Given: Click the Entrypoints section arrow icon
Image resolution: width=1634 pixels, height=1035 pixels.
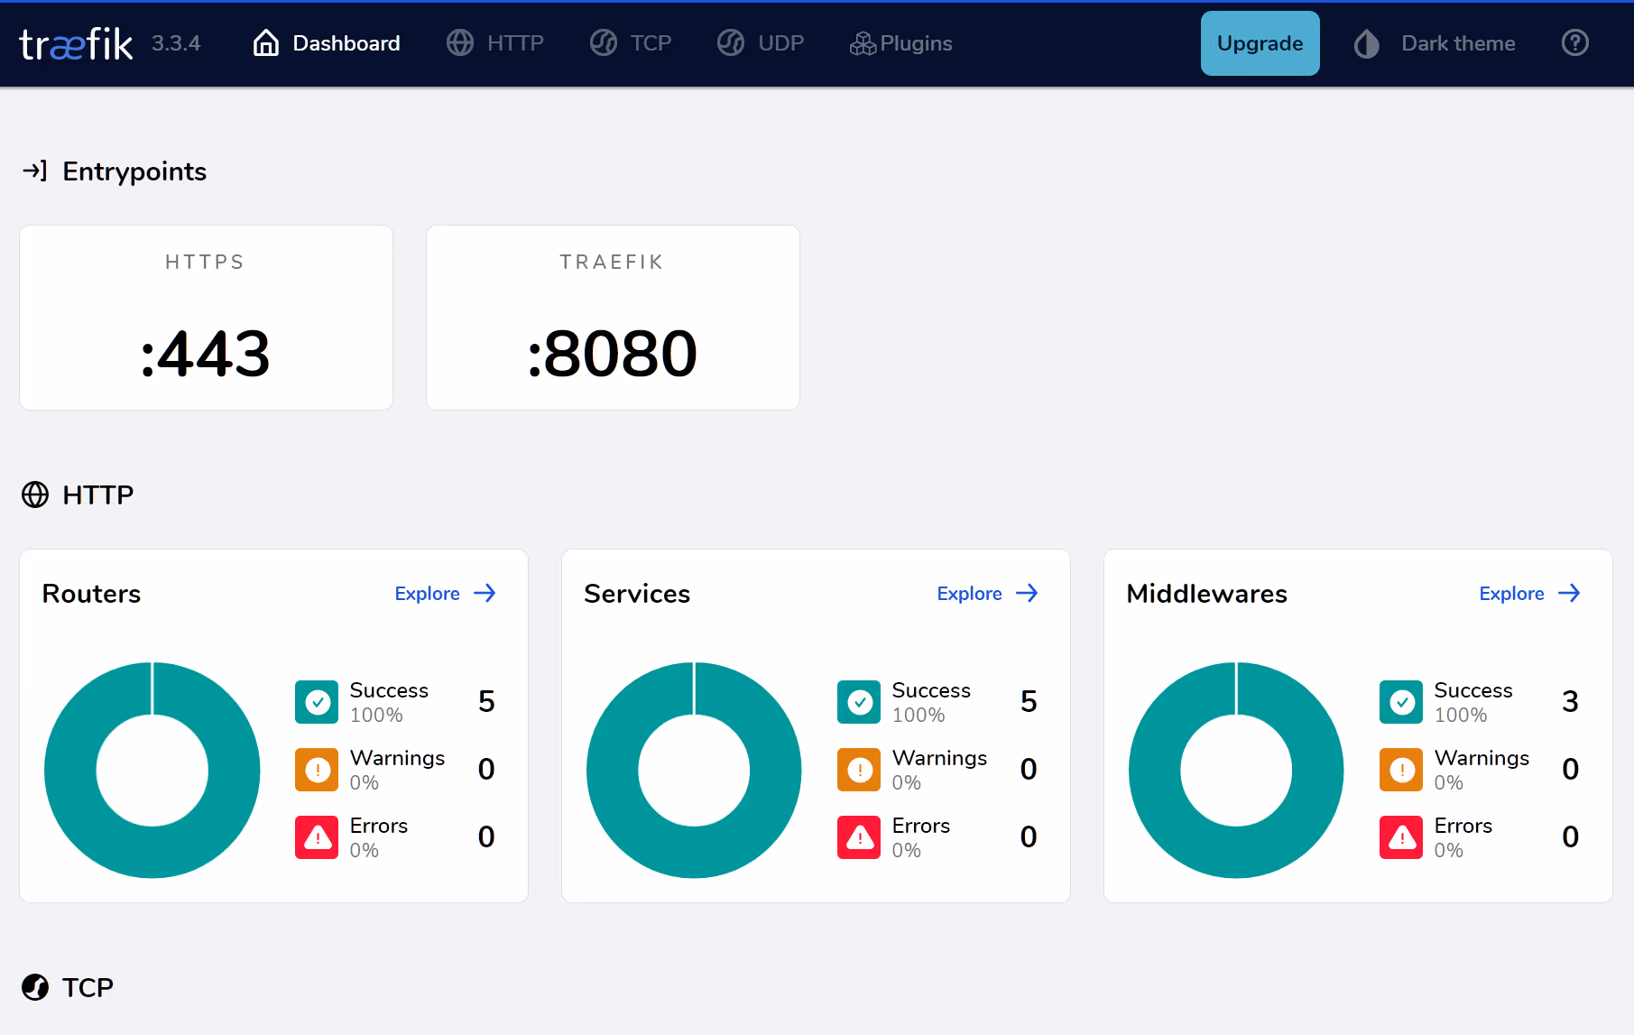Looking at the screenshot, I should click(34, 171).
